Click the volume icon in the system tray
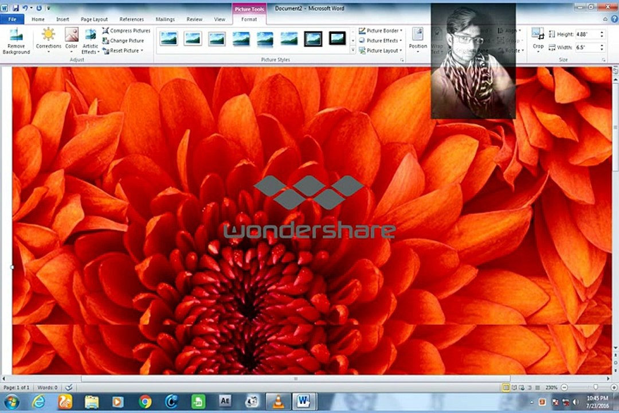 tap(576, 402)
